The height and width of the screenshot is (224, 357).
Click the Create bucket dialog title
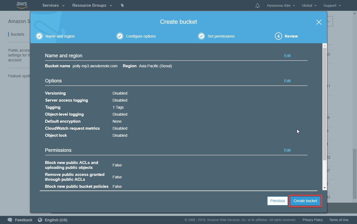pyautogui.click(x=179, y=22)
